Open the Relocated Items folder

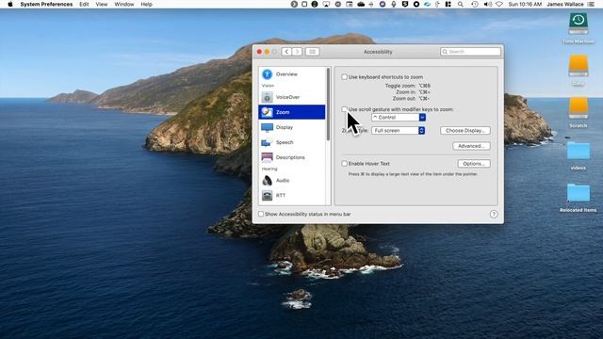tap(578, 198)
